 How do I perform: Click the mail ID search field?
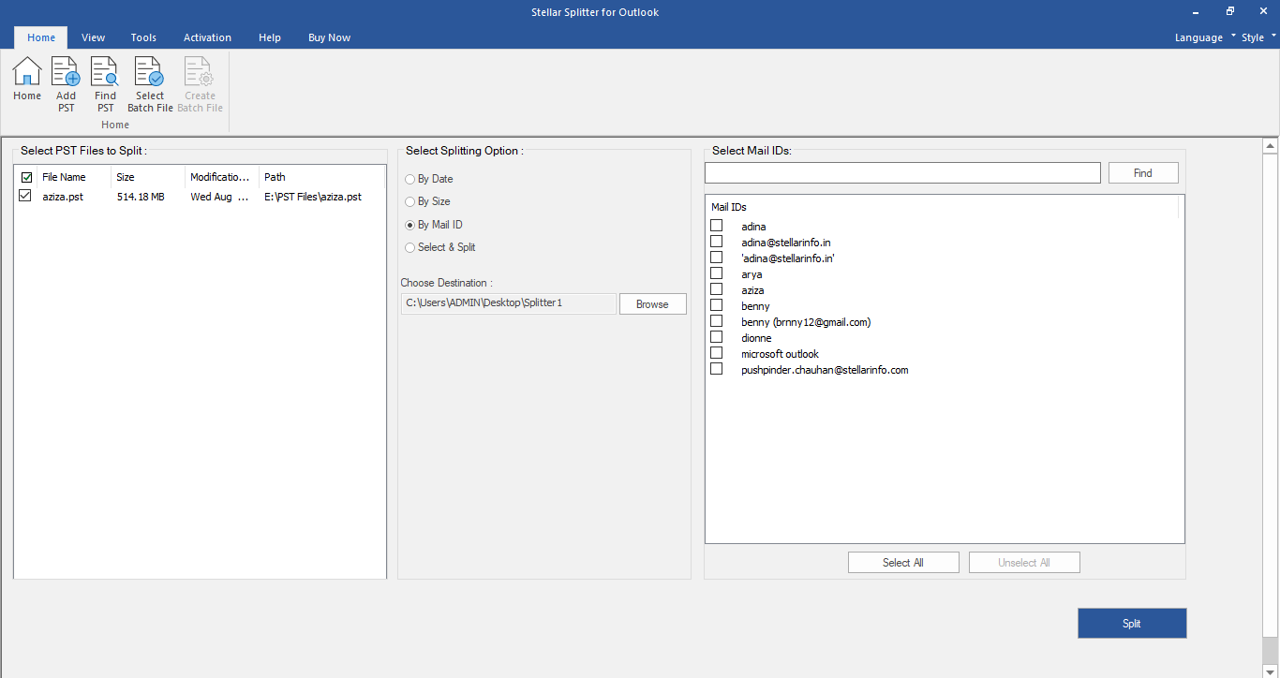[902, 172]
